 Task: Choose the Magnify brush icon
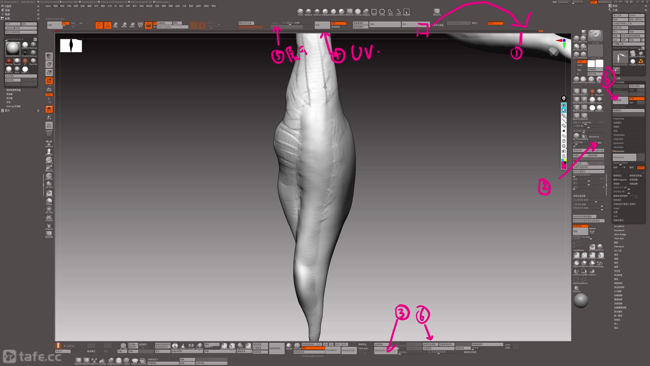point(366,11)
